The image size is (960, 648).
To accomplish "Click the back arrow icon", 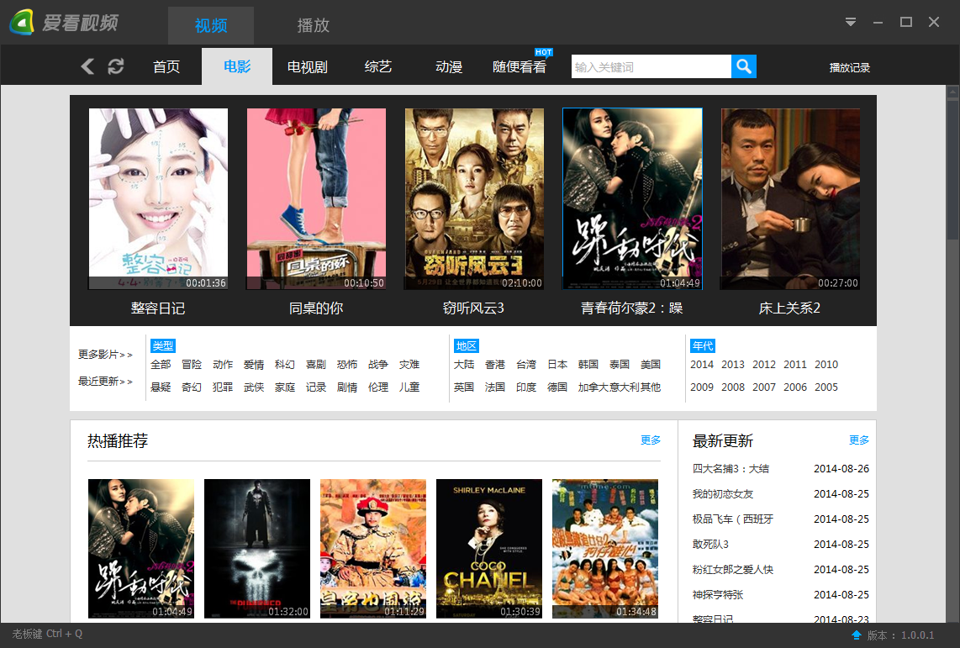I will point(87,66).
